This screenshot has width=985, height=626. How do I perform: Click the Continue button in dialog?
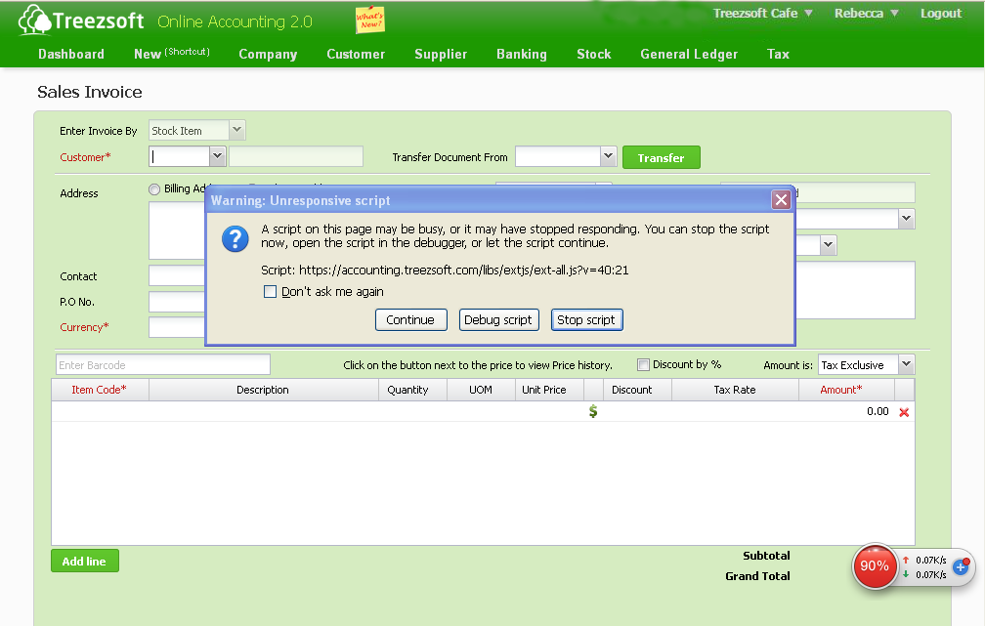410,319
